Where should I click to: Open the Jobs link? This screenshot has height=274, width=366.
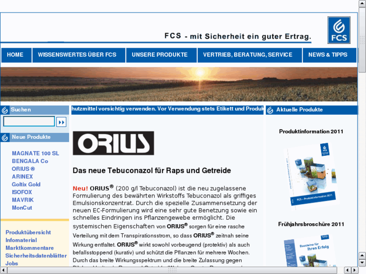pyautogui.click(x=12, y=263)
